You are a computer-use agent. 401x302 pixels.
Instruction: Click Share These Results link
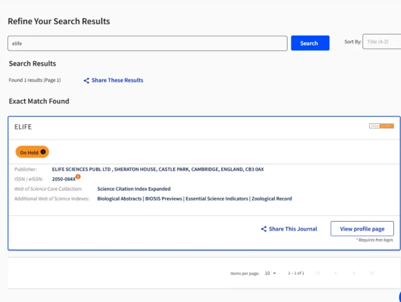117,80
